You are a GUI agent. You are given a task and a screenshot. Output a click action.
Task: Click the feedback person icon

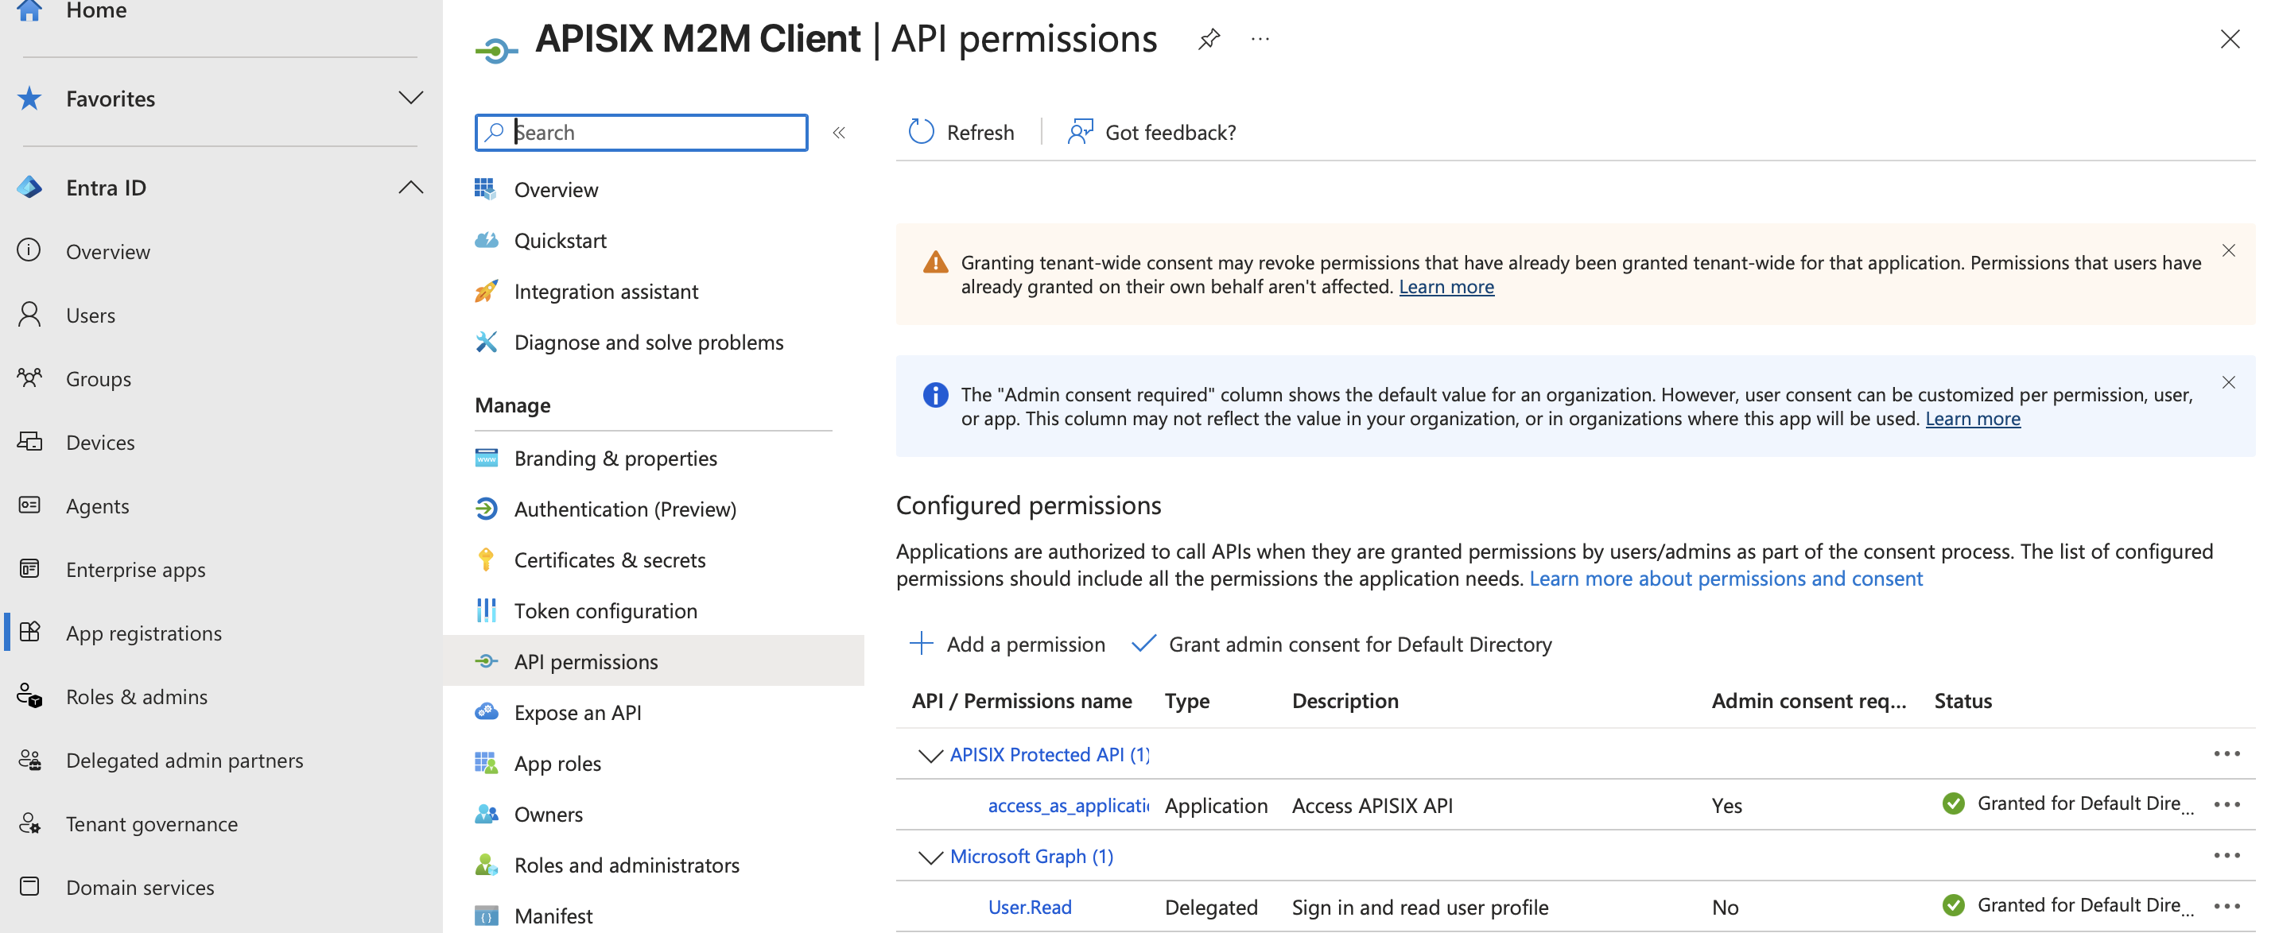tap(1080, 131)
